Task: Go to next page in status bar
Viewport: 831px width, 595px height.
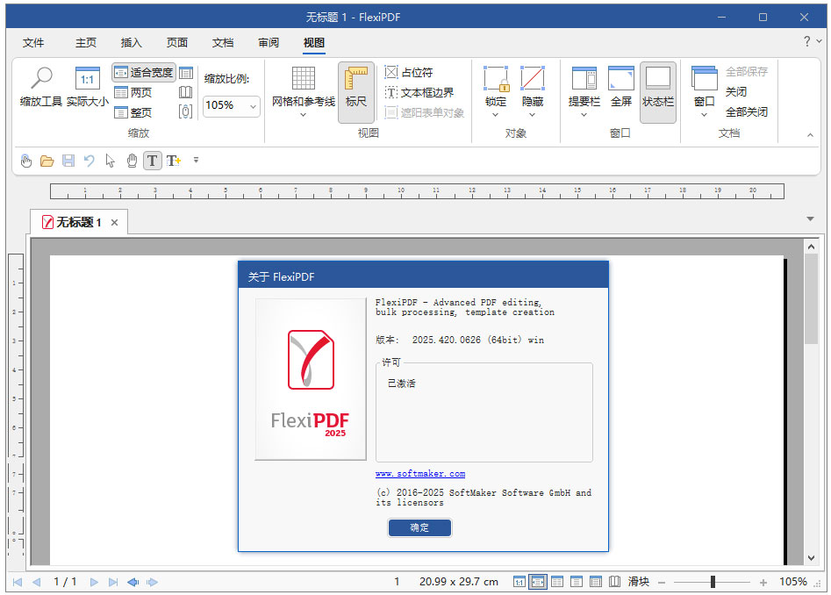Action: click(x=94, y=583)
